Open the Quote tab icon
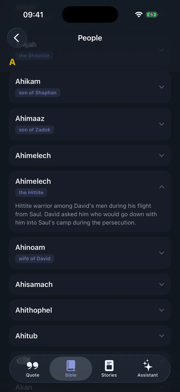This screenshot has height=392, width=180. tap(33, 365)
